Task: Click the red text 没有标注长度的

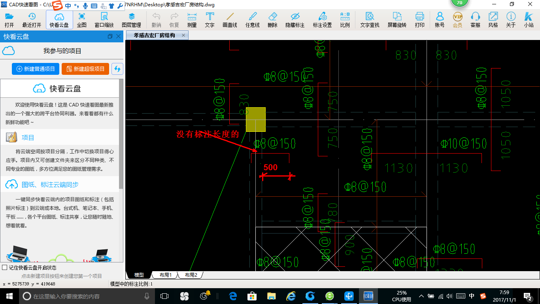Action: pos(208,134)
